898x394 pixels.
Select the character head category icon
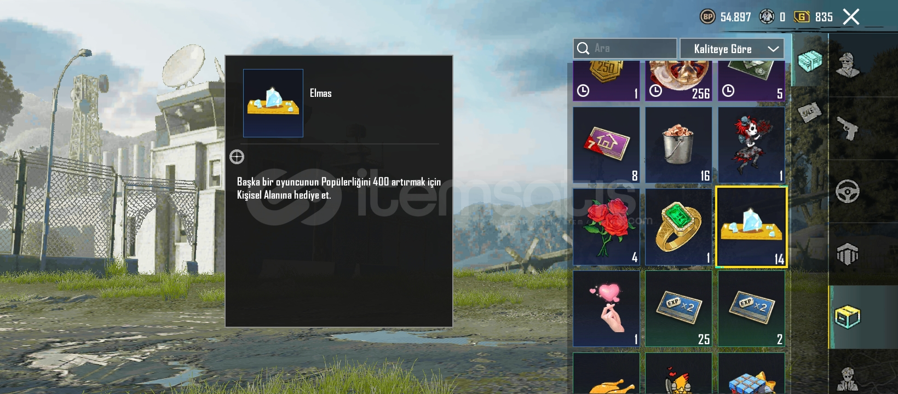tap(848, 65)
